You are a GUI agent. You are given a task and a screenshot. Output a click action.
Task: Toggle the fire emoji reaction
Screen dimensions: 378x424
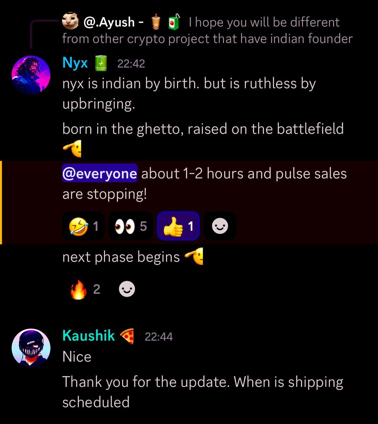click(x=85, y=290)
